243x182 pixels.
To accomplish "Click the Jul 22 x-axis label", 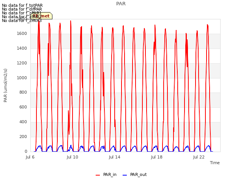I will click(x=199, y=157).
